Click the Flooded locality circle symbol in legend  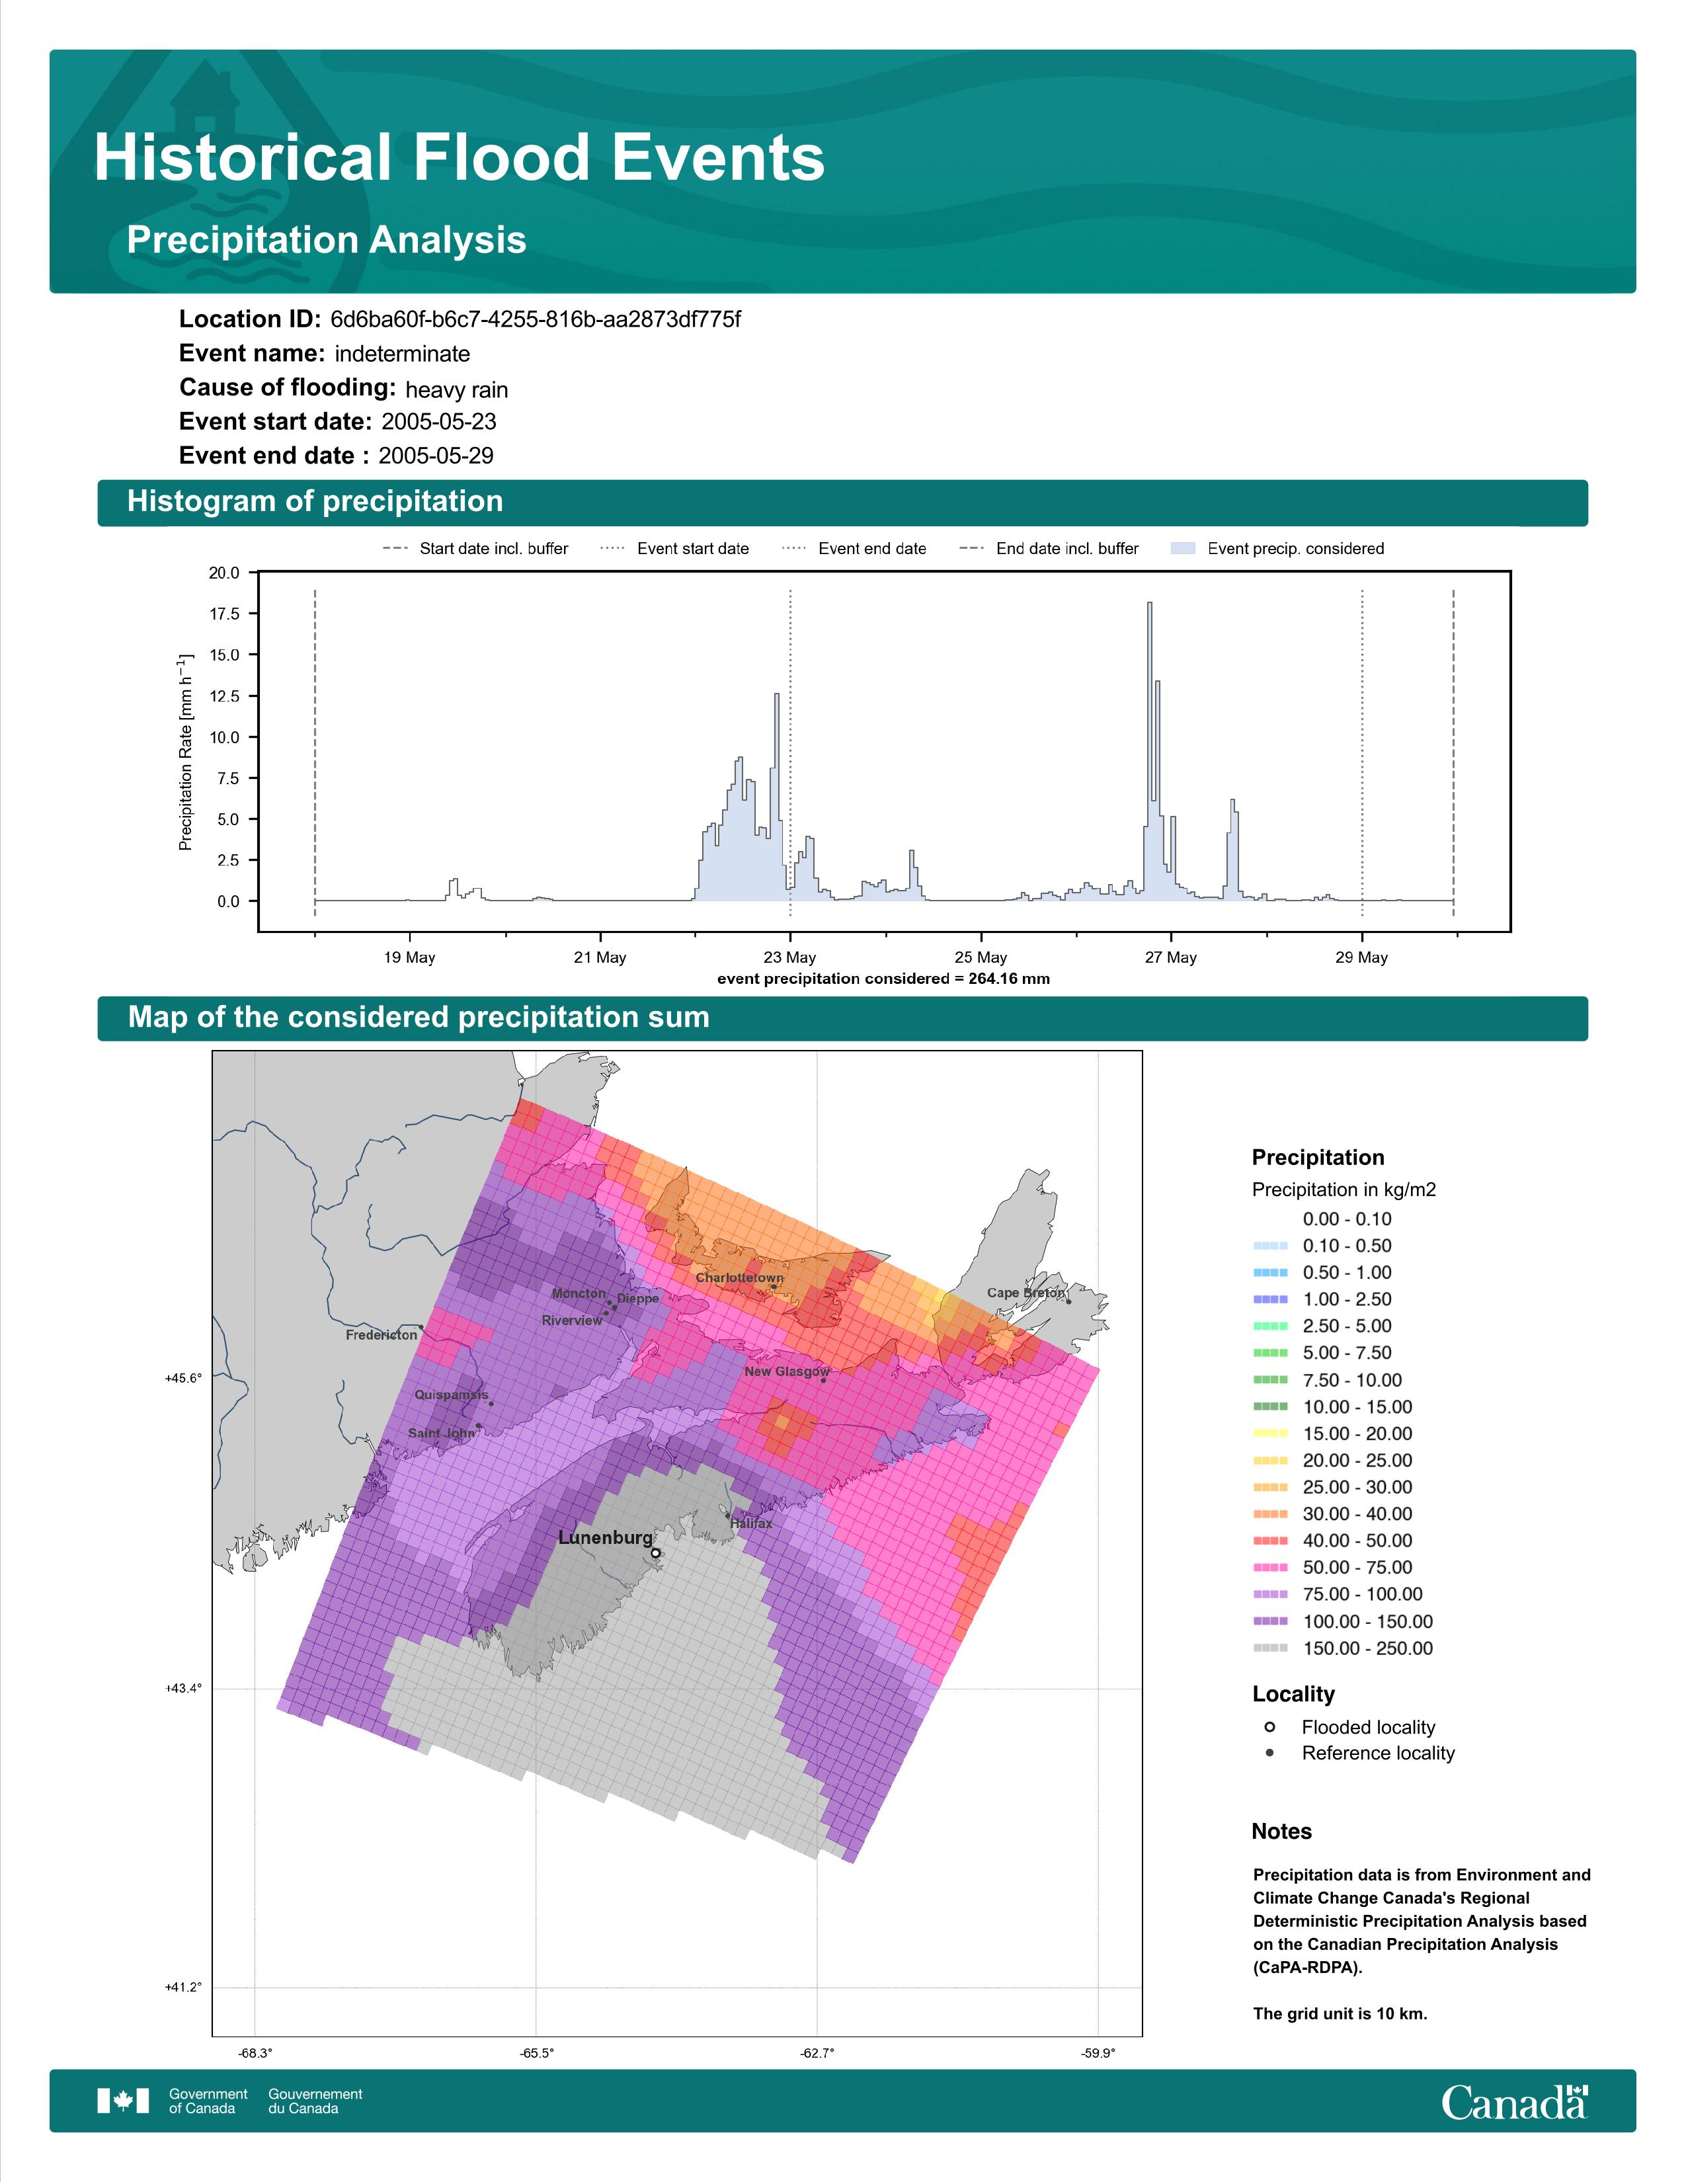coord(1269,1726)
